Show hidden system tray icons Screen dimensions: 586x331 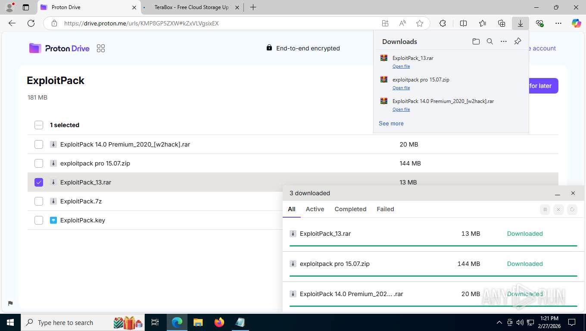pos(499,322)
